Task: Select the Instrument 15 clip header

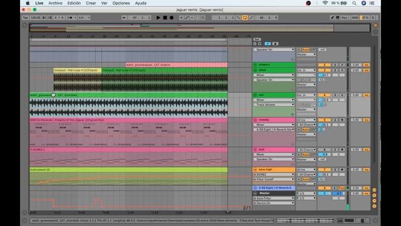Action: [128, 169]
